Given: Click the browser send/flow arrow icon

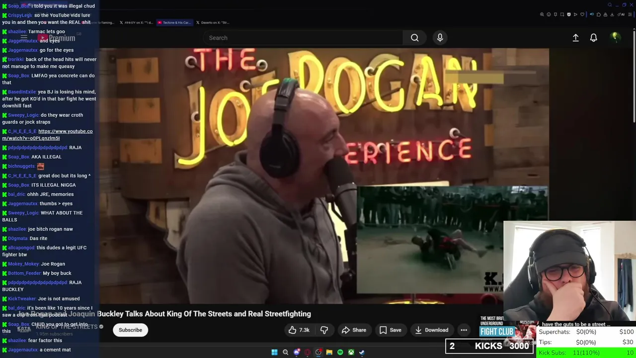Looking at the screenshot, I should coord(575,14).
